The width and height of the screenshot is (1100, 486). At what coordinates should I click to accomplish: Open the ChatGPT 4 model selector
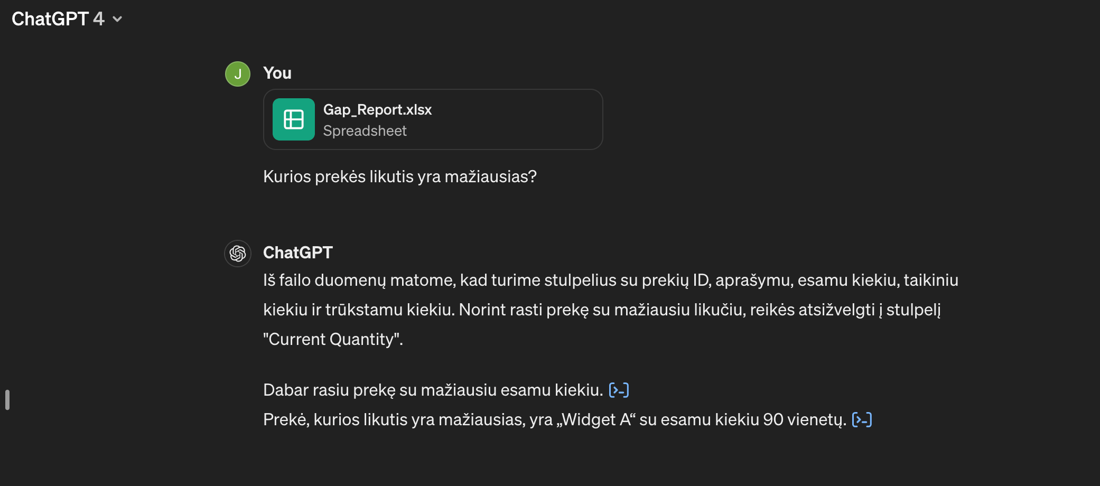[67, 19]
